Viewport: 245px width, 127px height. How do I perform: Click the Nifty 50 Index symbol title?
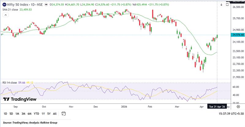pos(18,5)
